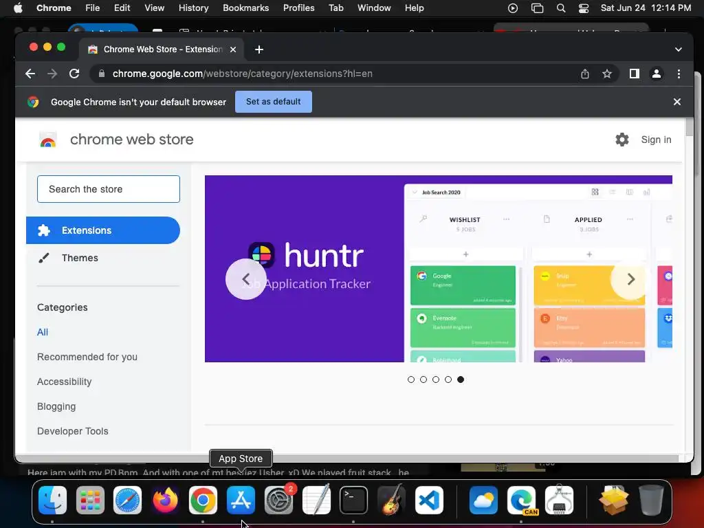Launch Firefox from the Dock

[165, 500]
